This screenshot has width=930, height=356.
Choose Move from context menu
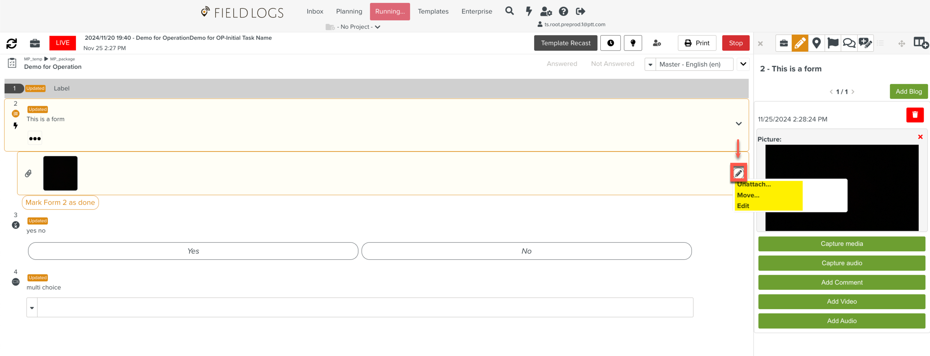(748, 195)
